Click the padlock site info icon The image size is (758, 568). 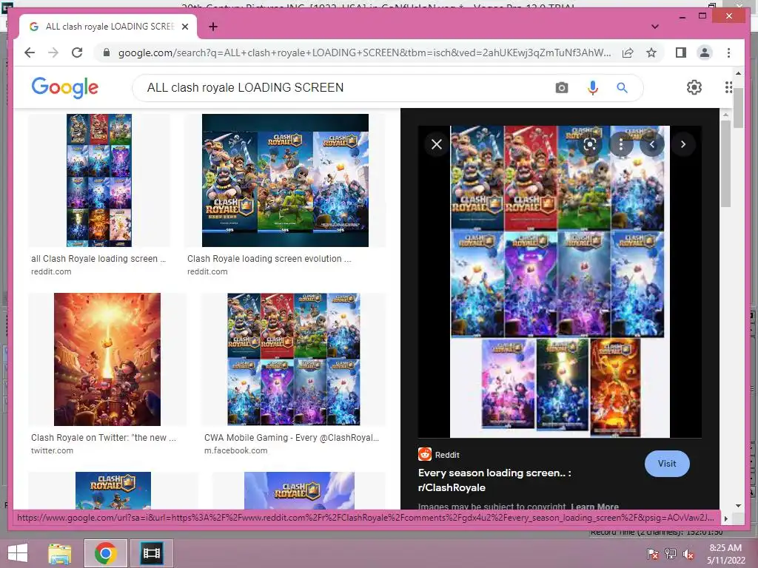pyautogui.click(x=107, y=53)
